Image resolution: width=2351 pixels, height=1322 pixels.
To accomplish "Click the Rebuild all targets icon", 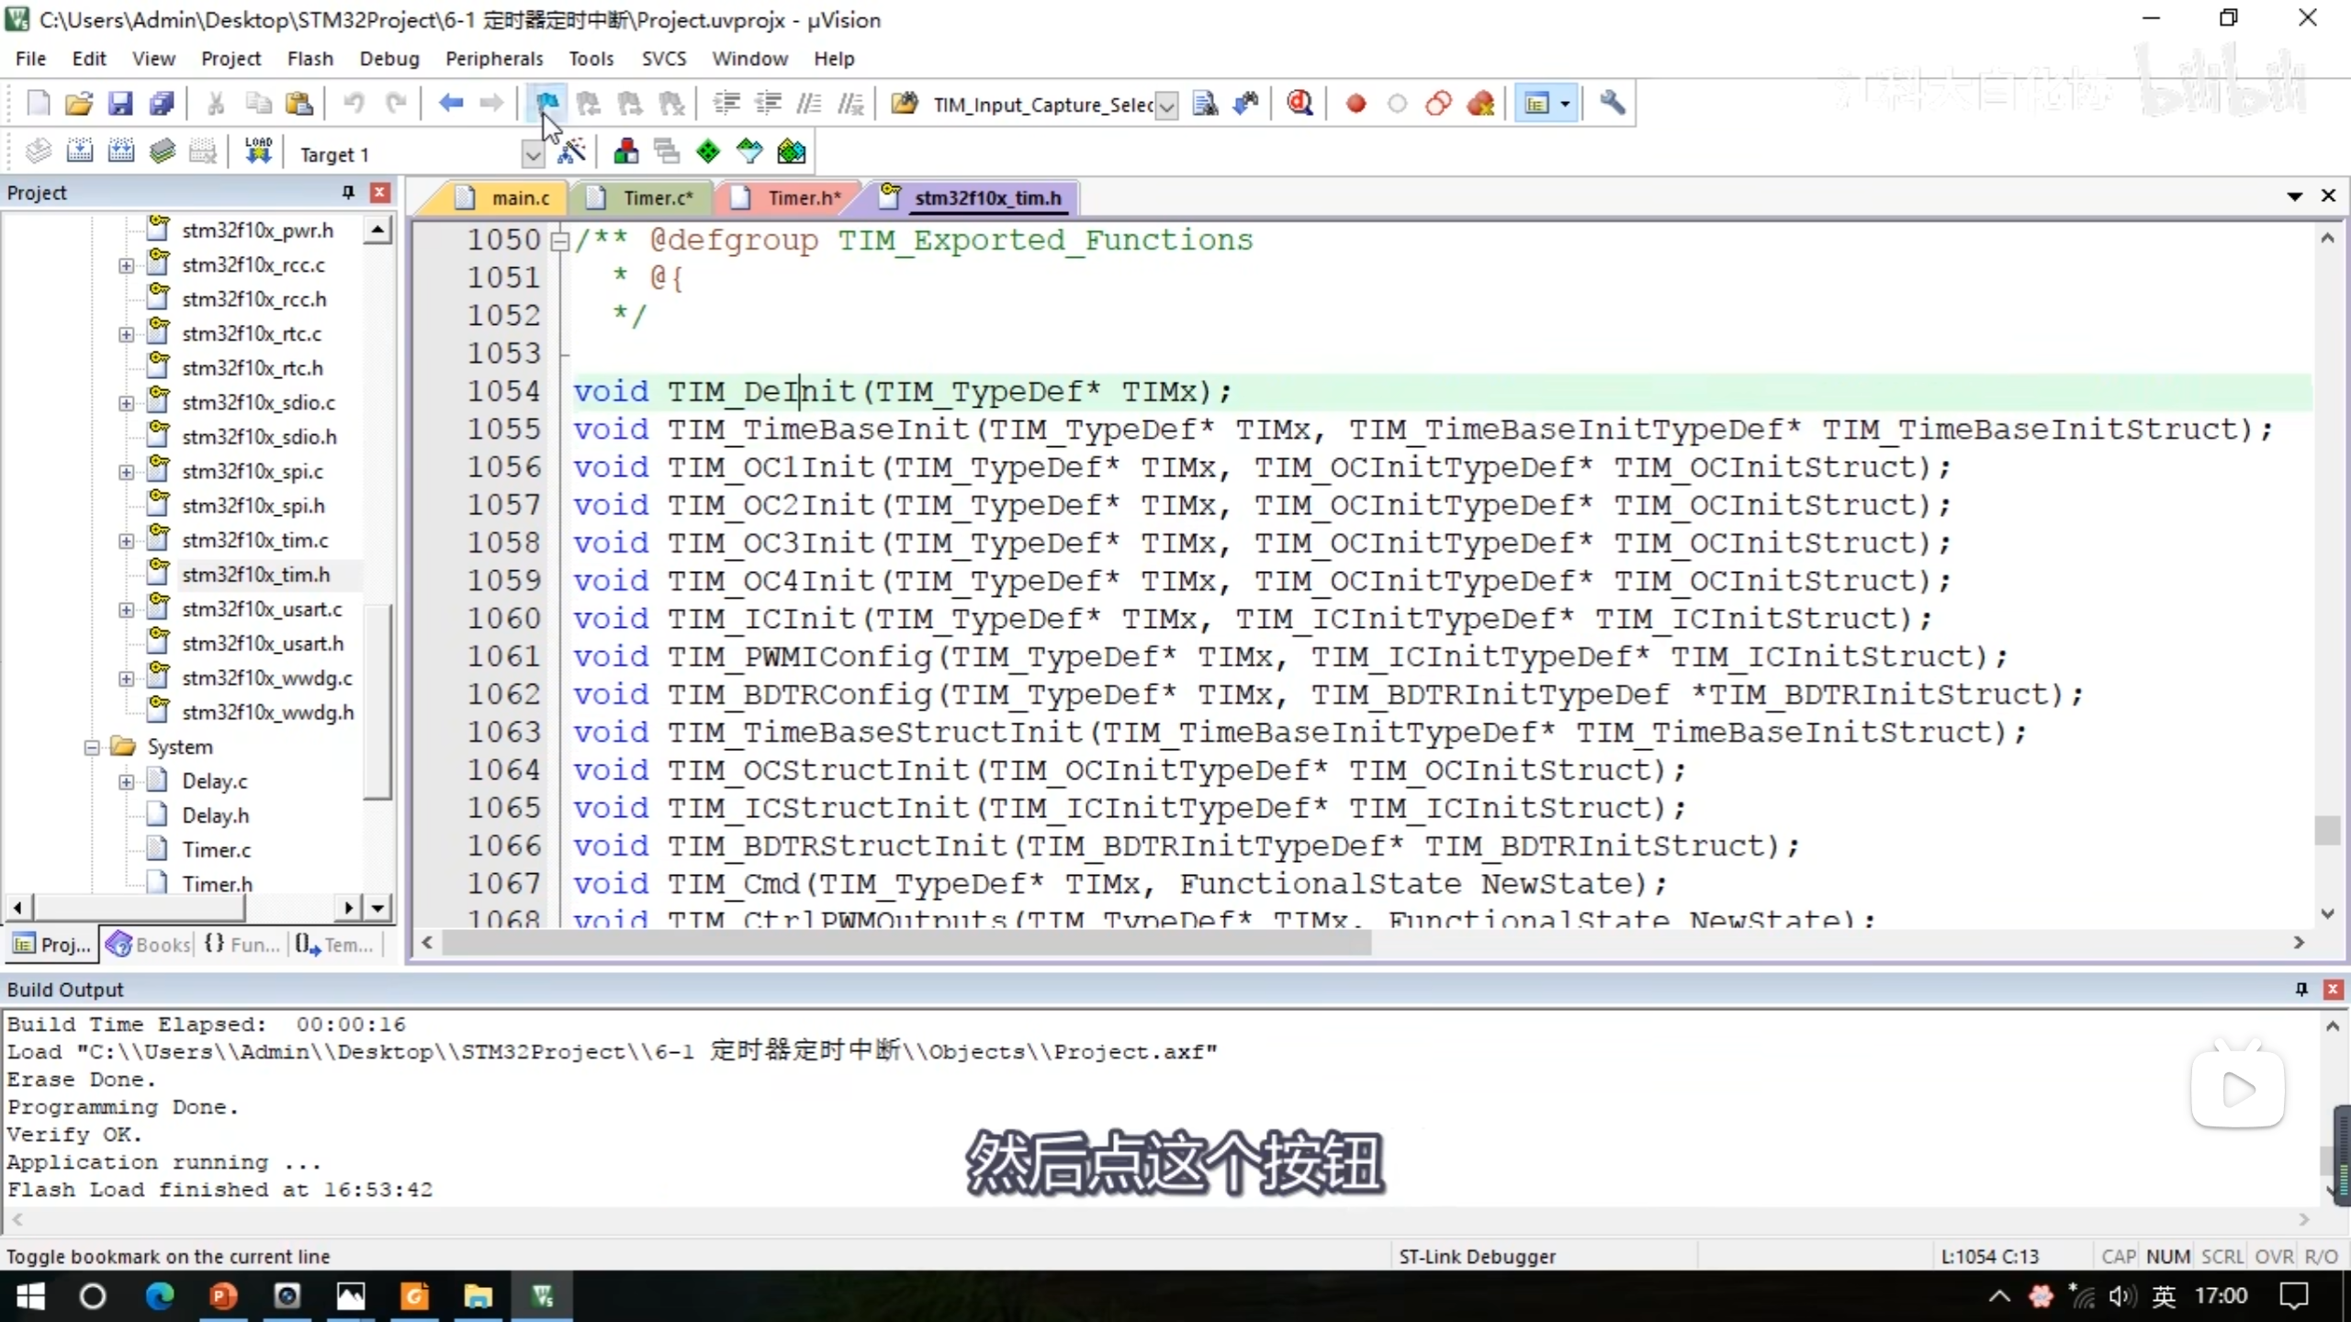I will 121,151.
